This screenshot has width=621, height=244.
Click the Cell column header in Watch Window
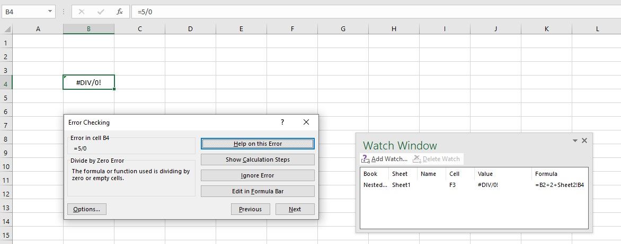coord(460,174)
